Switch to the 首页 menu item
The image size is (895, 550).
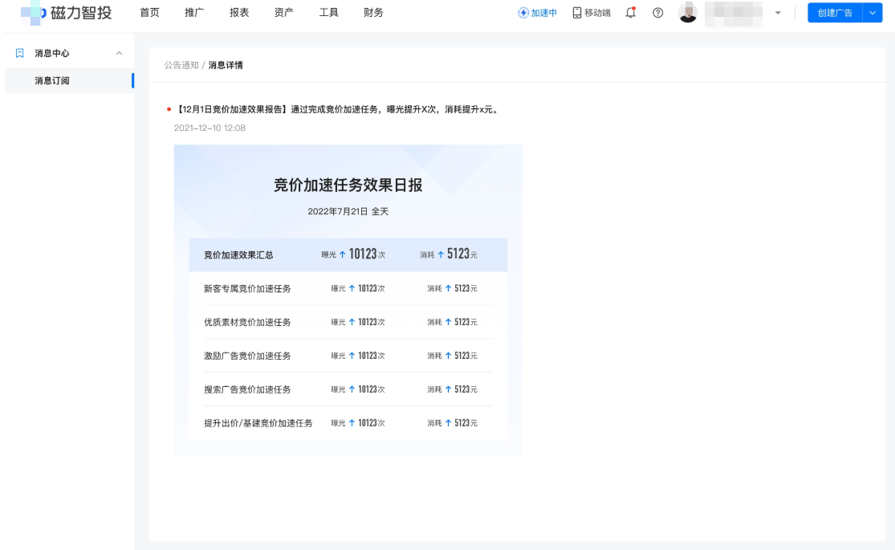(x=150, y=13)
